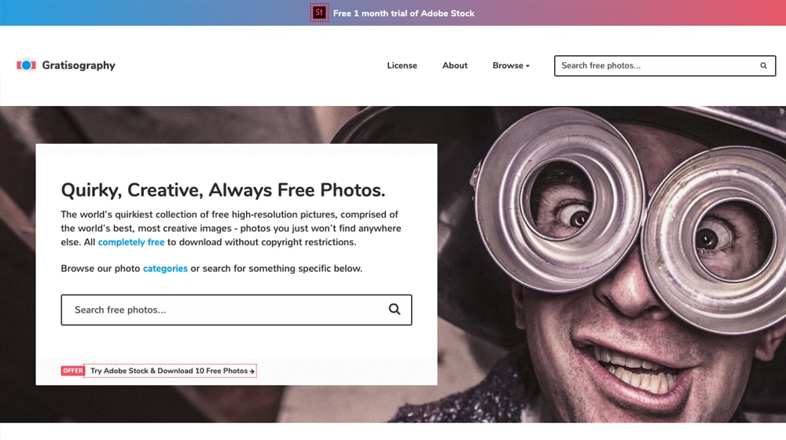Follow the "completely free" link
The height and width of the screenshot is (440, 786).
[131, 242]
